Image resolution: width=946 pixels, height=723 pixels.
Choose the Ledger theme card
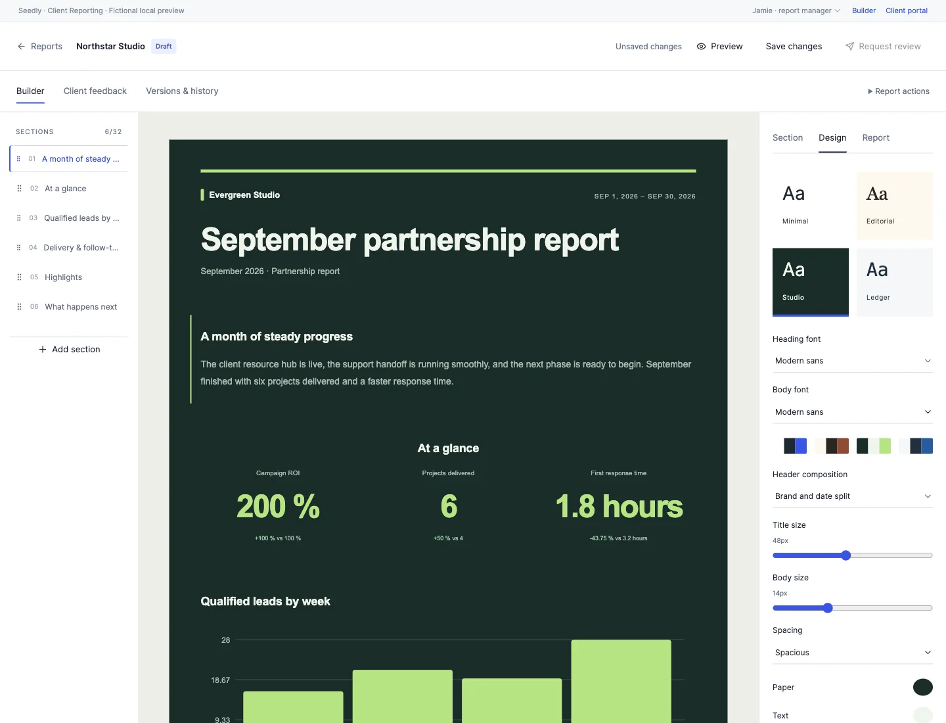(895, 282)
